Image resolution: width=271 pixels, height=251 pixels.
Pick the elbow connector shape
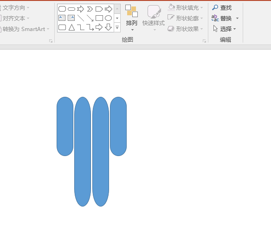click(x=81, y=27)
